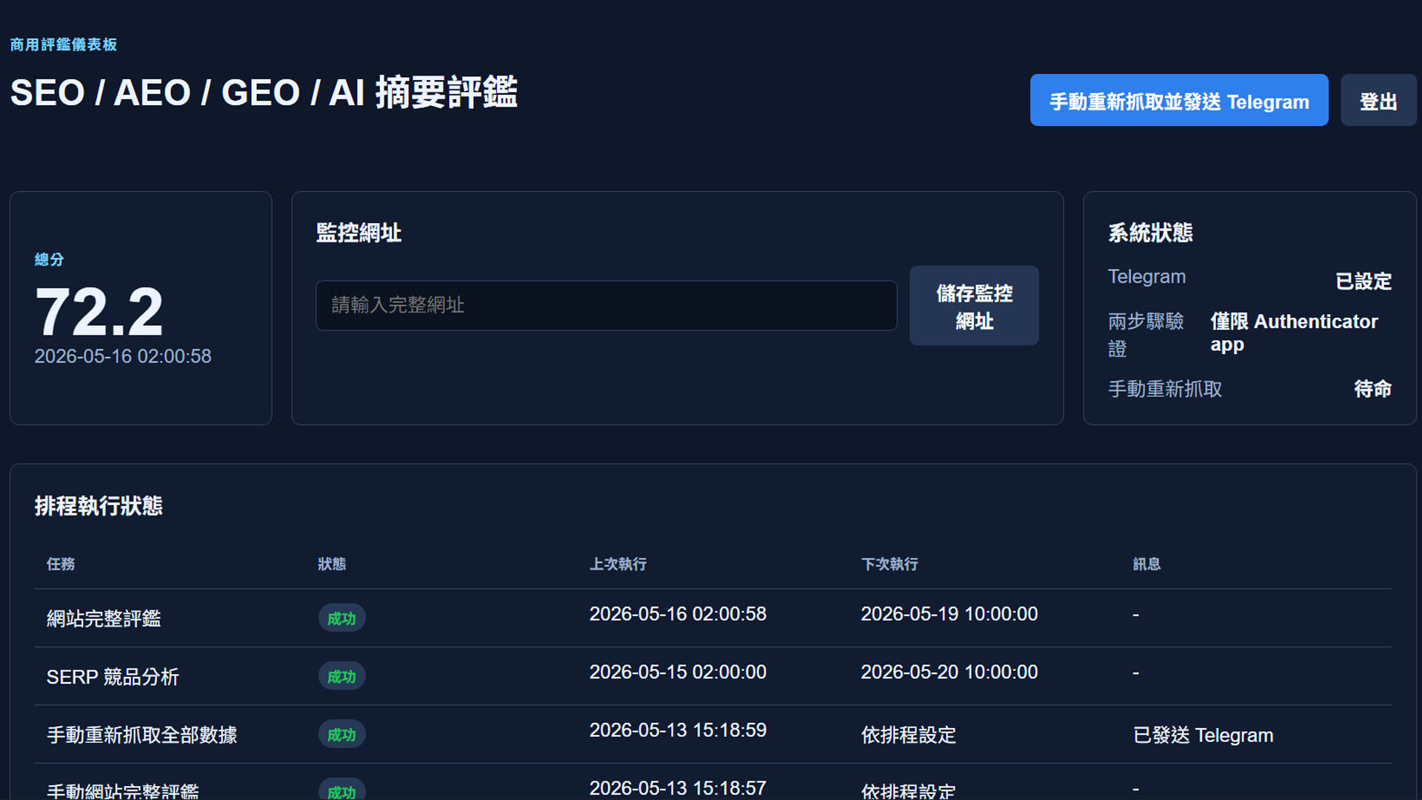Click the 狀態 column header
The height and width of the screenshot is (800, 1422).
pos(332,564)
